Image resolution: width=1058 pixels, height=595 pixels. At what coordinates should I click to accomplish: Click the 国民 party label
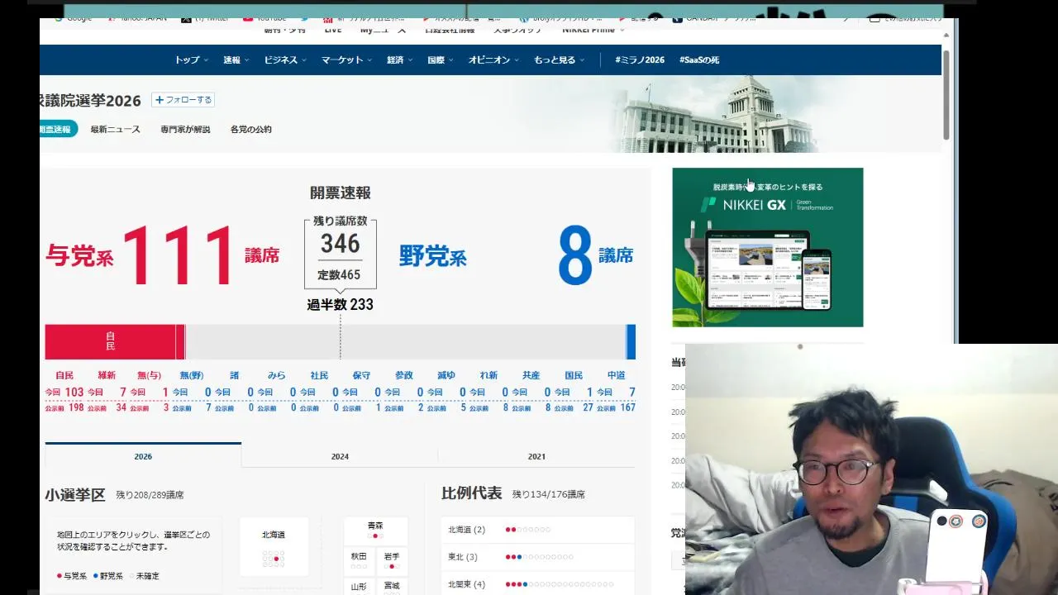click(574, 375)
